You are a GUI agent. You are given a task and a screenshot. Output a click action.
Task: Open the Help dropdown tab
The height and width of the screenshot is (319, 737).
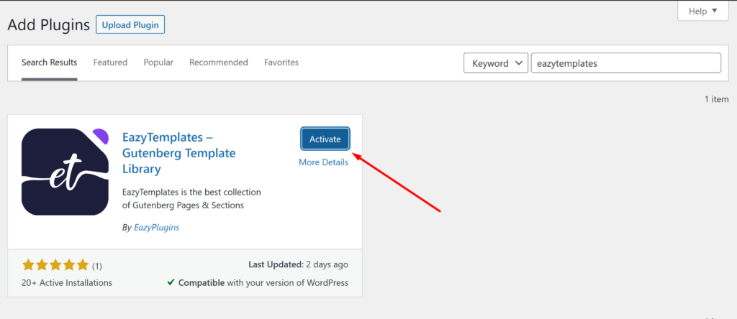coord(703,11)
